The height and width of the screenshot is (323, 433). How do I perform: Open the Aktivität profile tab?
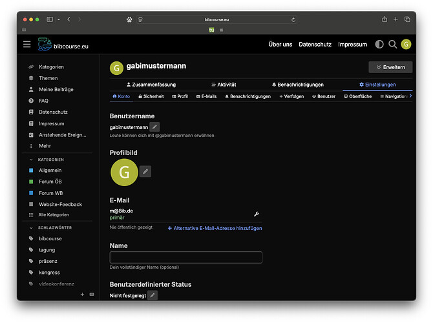[x=224, y=85]
